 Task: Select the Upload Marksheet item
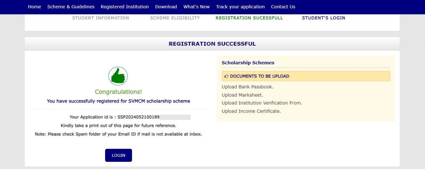(x=242, y=95)
